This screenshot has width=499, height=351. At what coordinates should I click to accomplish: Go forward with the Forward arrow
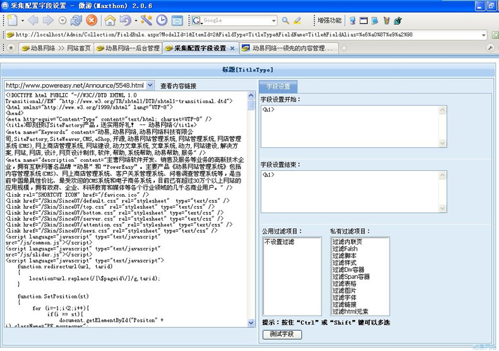click(48, 21)
